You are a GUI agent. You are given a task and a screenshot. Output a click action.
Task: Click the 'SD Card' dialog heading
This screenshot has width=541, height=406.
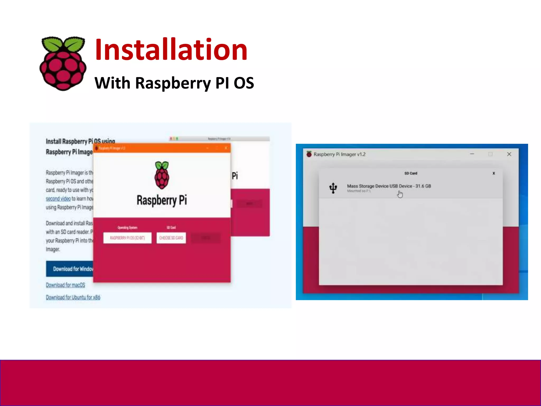(x=411, y=173)
